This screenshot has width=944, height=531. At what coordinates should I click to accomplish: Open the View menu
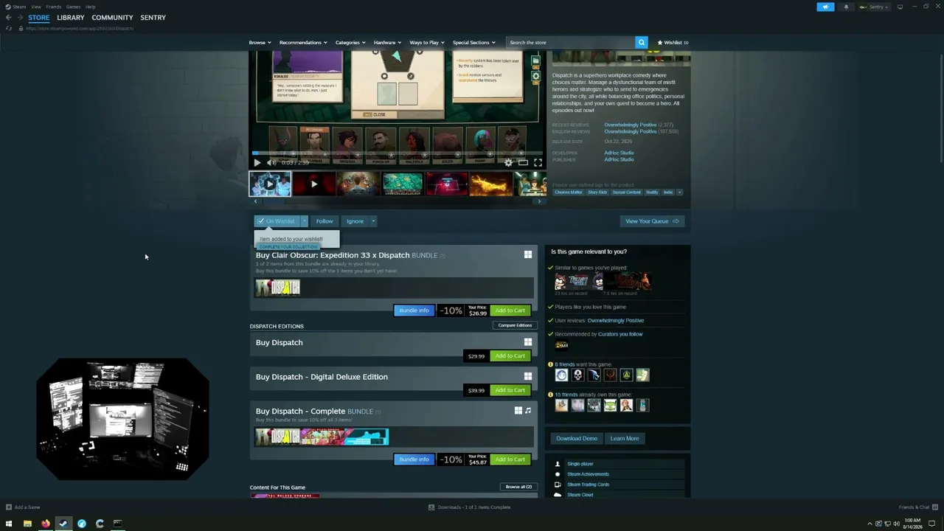pyautogui.click(x=35, y=7)
